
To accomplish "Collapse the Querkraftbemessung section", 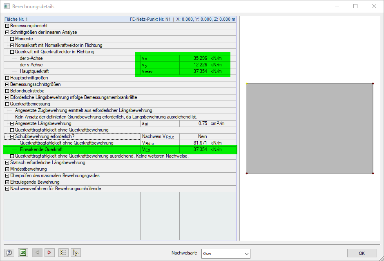I will (x=7, y=104).
